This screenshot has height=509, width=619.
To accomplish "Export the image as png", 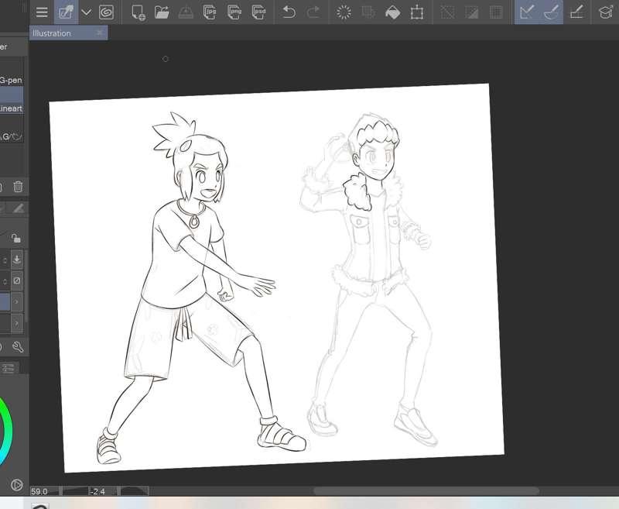I will (234, 12).
